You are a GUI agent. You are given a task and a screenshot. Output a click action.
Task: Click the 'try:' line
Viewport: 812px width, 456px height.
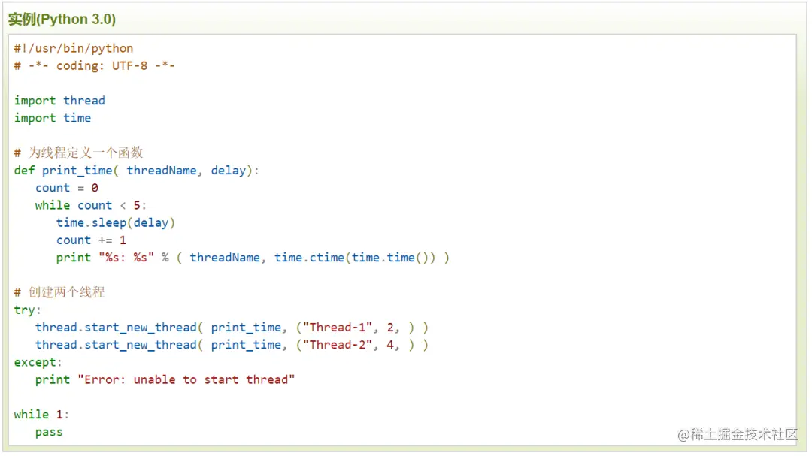click(x=28, y=310)
